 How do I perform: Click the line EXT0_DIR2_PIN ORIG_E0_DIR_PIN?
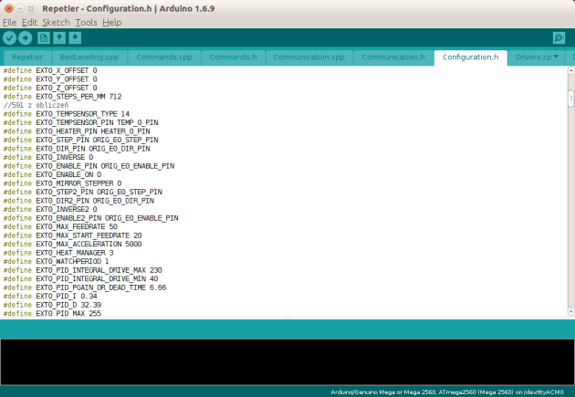click(x=78, y=201)
